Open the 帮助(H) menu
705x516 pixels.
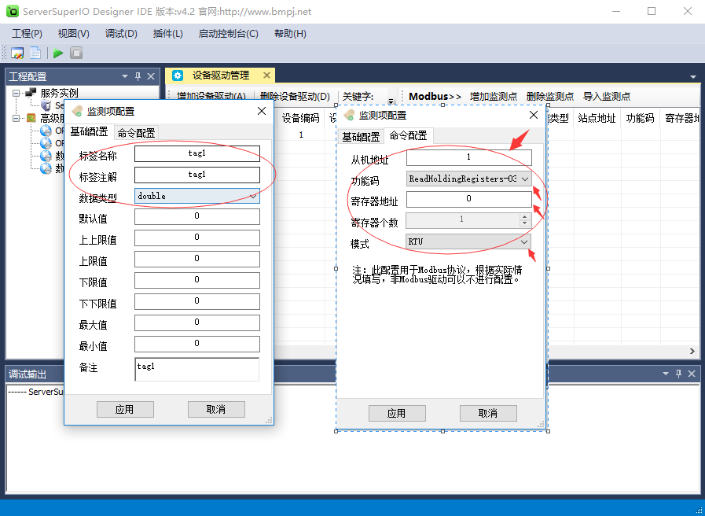click(290, 34)
